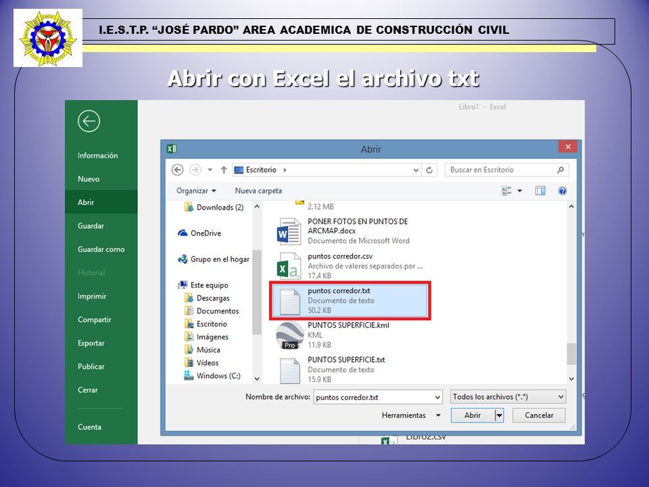
Task: Show the preview pane icon
Action: coord(540,191)
